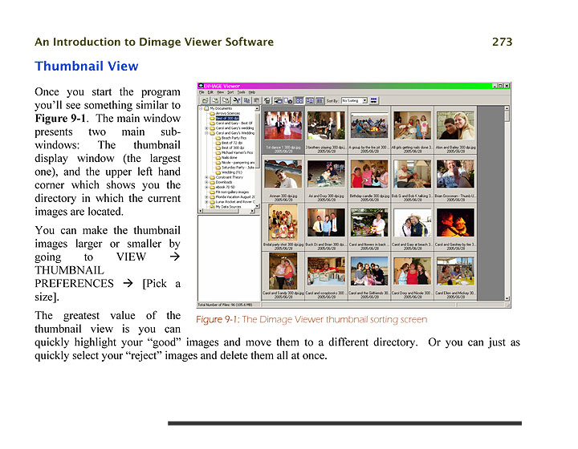Open the Sort menu
Viewport: 578px width, 449px height.
tap(230, 92)
